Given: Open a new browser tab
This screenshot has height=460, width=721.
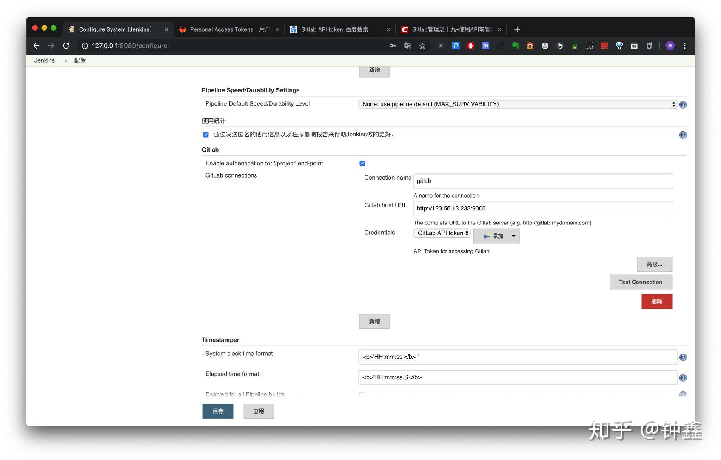Looking at the screenshot, I should [x=517, y=29].
